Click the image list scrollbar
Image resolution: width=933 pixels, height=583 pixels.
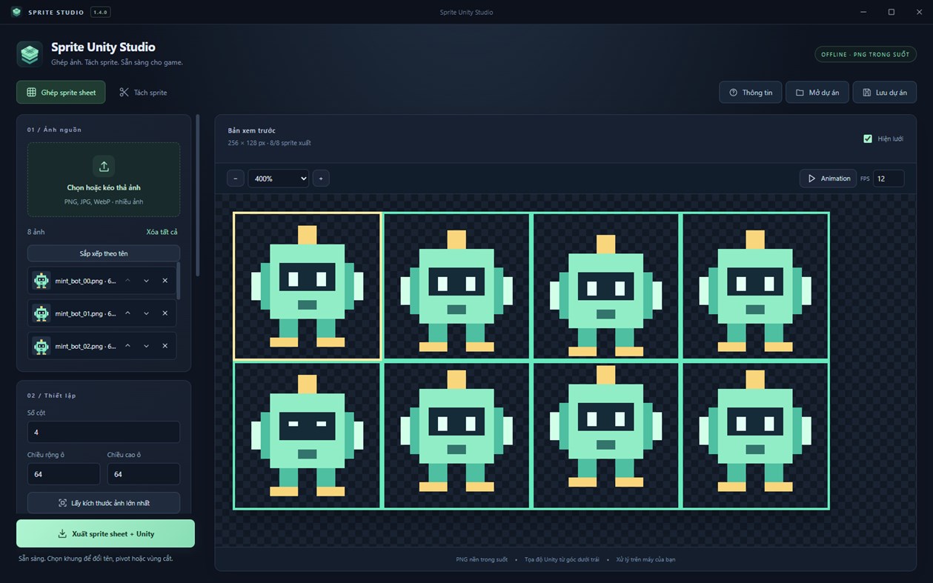tap(178, 281)
